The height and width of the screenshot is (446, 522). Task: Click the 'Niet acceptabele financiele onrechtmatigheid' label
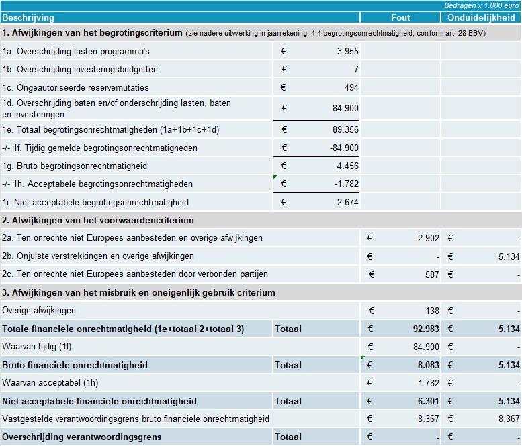pyautogui.click(x=99, y=402)
